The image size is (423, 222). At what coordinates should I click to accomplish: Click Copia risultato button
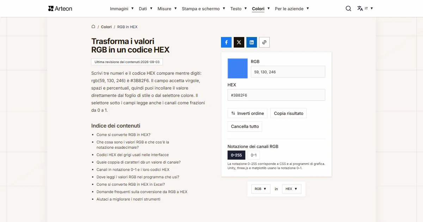(x=289, y=113)
